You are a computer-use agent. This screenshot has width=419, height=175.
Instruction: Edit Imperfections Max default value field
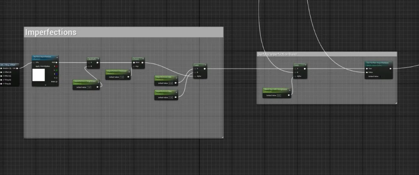[171, 97]
